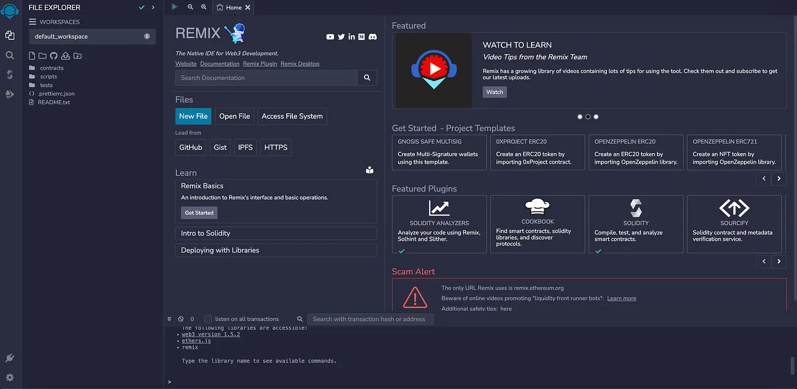Click the New File button

click(x=193, y=116)
